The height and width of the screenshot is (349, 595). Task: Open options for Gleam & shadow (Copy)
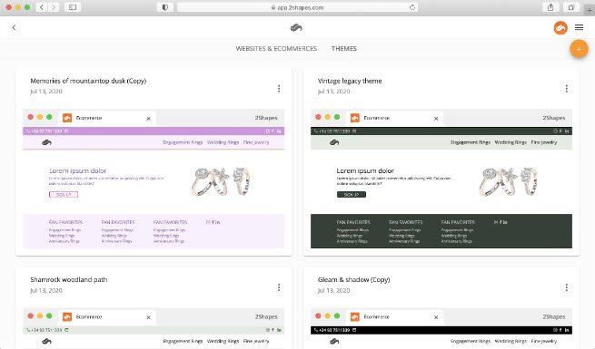[x=567, y=287]
